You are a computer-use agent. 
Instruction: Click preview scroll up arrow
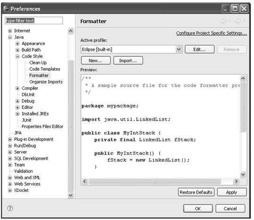coord(243,78)
